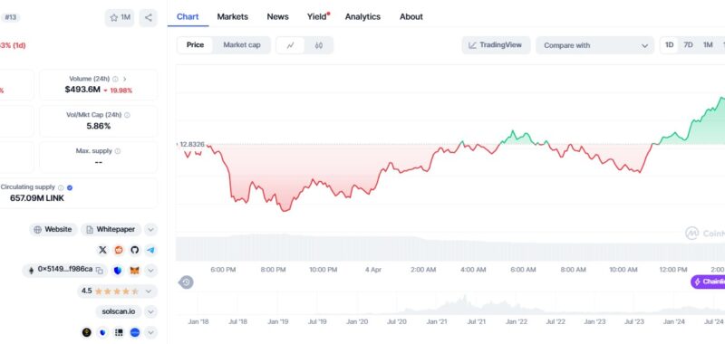Set chart range to 7D
The width and height of the screenshot is (725, 344).
tap(688, 45)
